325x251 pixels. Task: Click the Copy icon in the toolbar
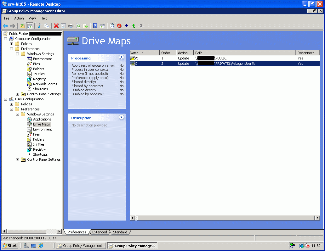[47, 26]
